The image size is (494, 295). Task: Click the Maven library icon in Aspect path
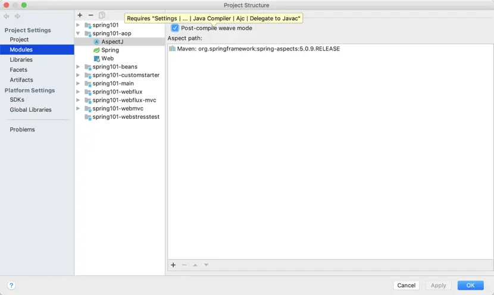click(x=173, y=49)
